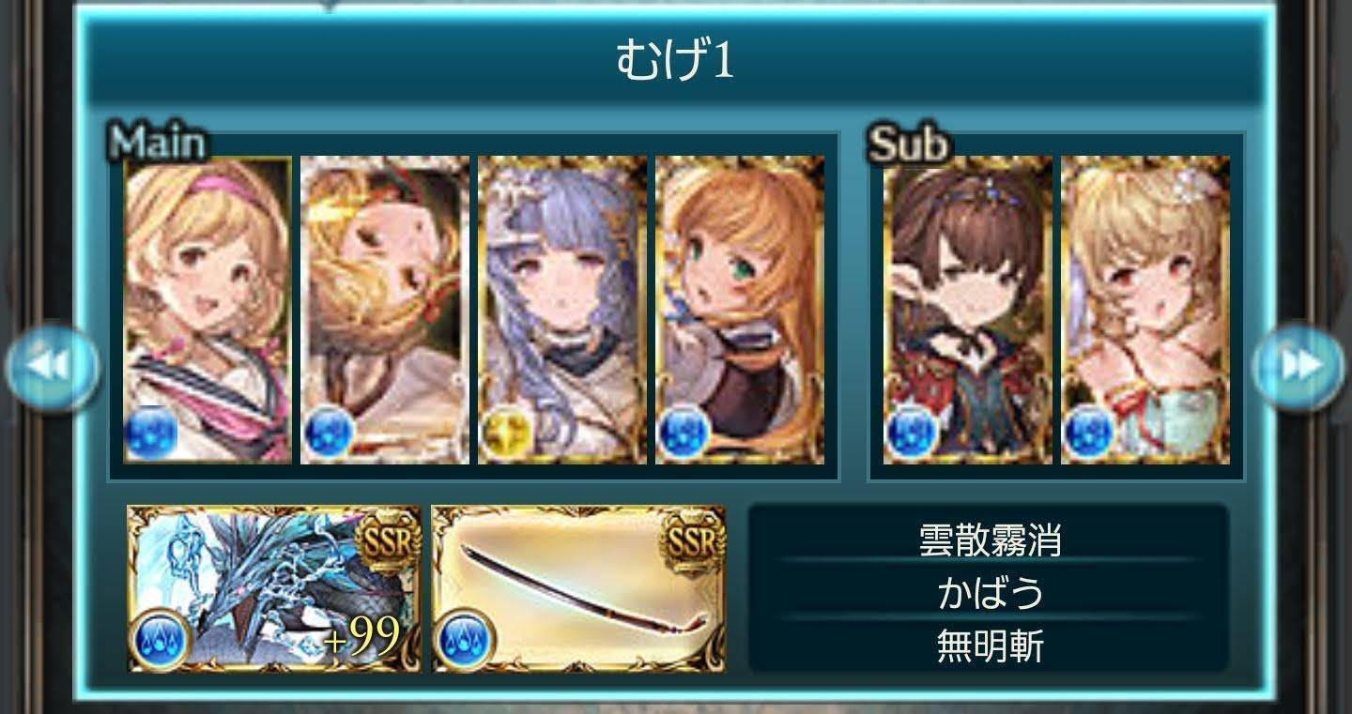
Task: Select the second main slot blonde character
Action: pos(385,310)
